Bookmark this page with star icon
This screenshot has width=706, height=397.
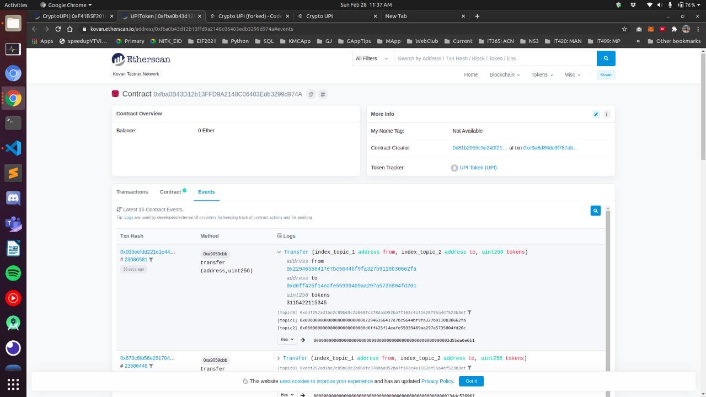624,29
